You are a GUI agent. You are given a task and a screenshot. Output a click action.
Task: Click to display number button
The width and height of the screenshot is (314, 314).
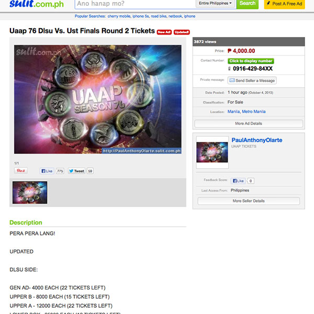click(x=251, y=61)
